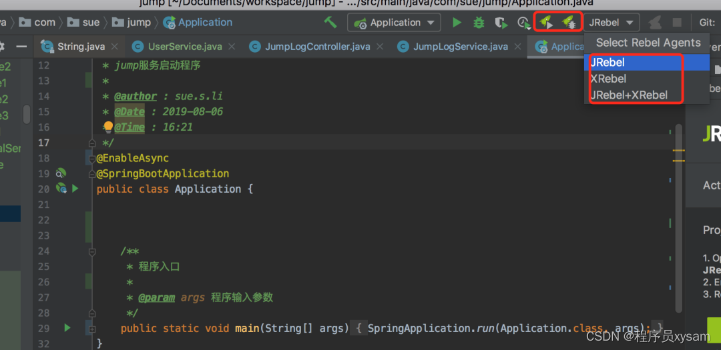Click the @EnableAsync annotation text
Image resolution: width=721 pixels, height=350 pixels.
click(132, 158)
